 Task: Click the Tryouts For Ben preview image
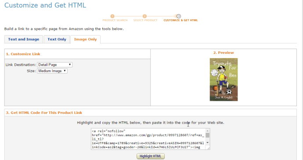point(224,79)
